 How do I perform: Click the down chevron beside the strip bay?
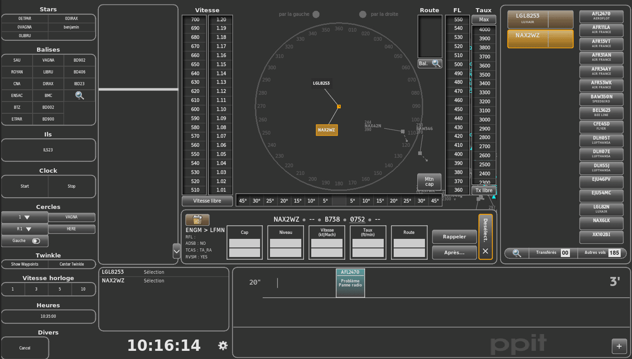176,251
